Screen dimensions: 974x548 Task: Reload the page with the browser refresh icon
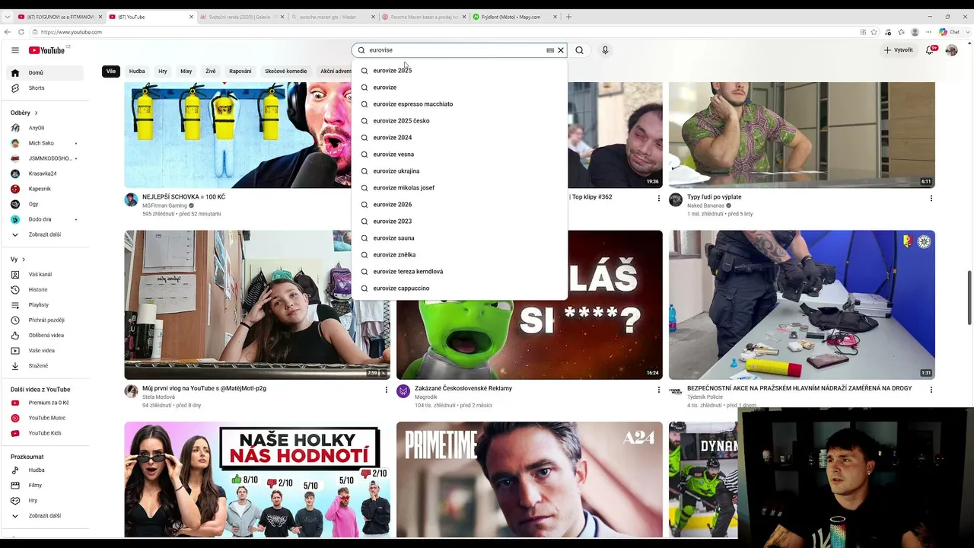click(x=21, y=32)
